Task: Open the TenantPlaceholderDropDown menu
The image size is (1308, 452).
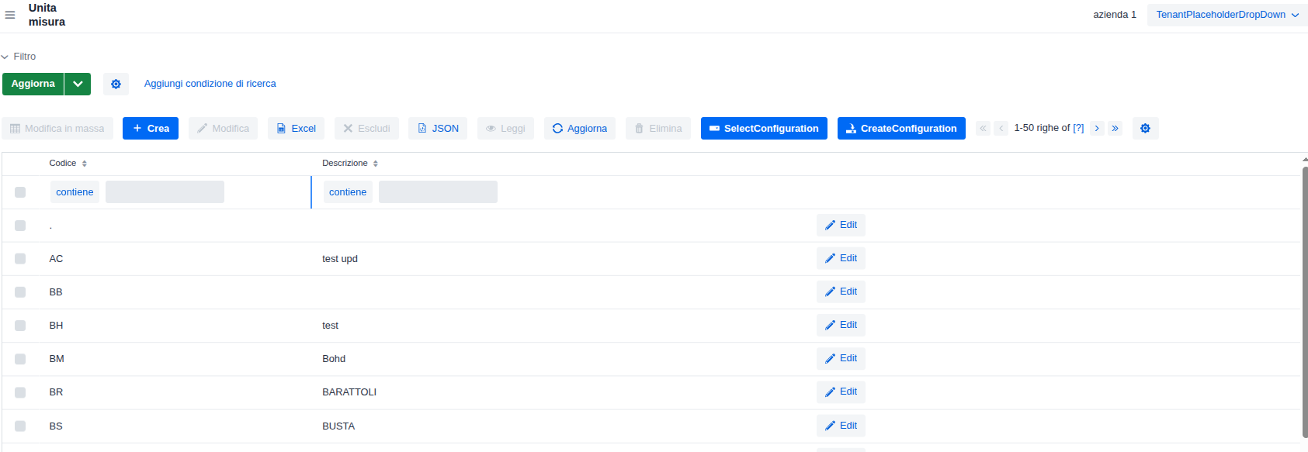Action: click(x=1227, y=15)
